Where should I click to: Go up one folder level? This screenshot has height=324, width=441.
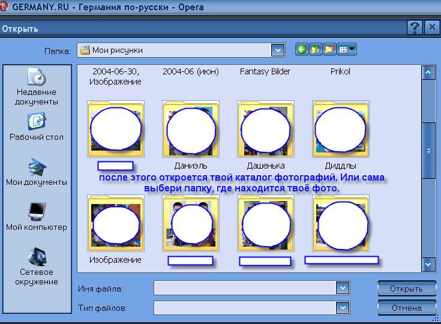click(316, 50)
